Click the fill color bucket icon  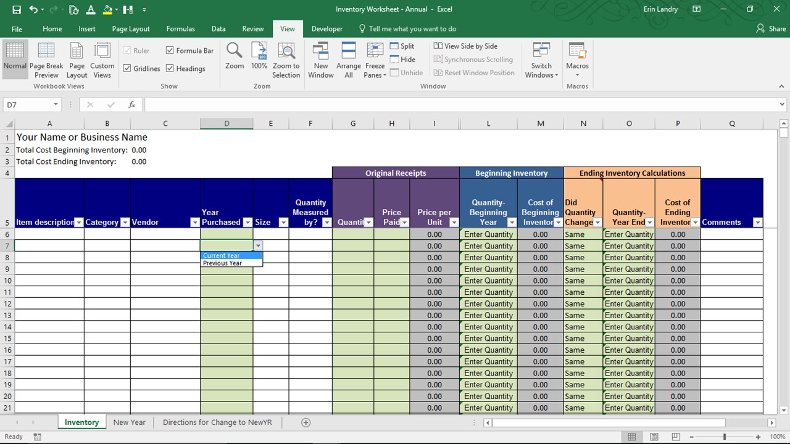click(108, 10)
